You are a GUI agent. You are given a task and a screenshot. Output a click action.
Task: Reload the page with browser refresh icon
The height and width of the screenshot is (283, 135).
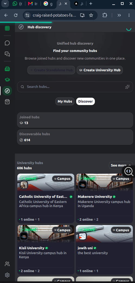pyautogui.click(x=16, y=15)
